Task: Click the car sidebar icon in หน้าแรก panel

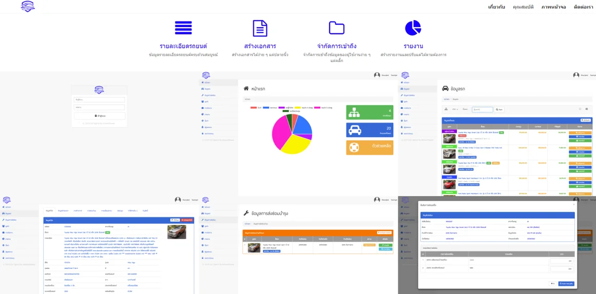Action: (x=203, y=88)
